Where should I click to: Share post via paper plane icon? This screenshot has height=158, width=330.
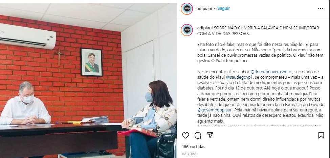pyautogui.click(x=210, y=135)
